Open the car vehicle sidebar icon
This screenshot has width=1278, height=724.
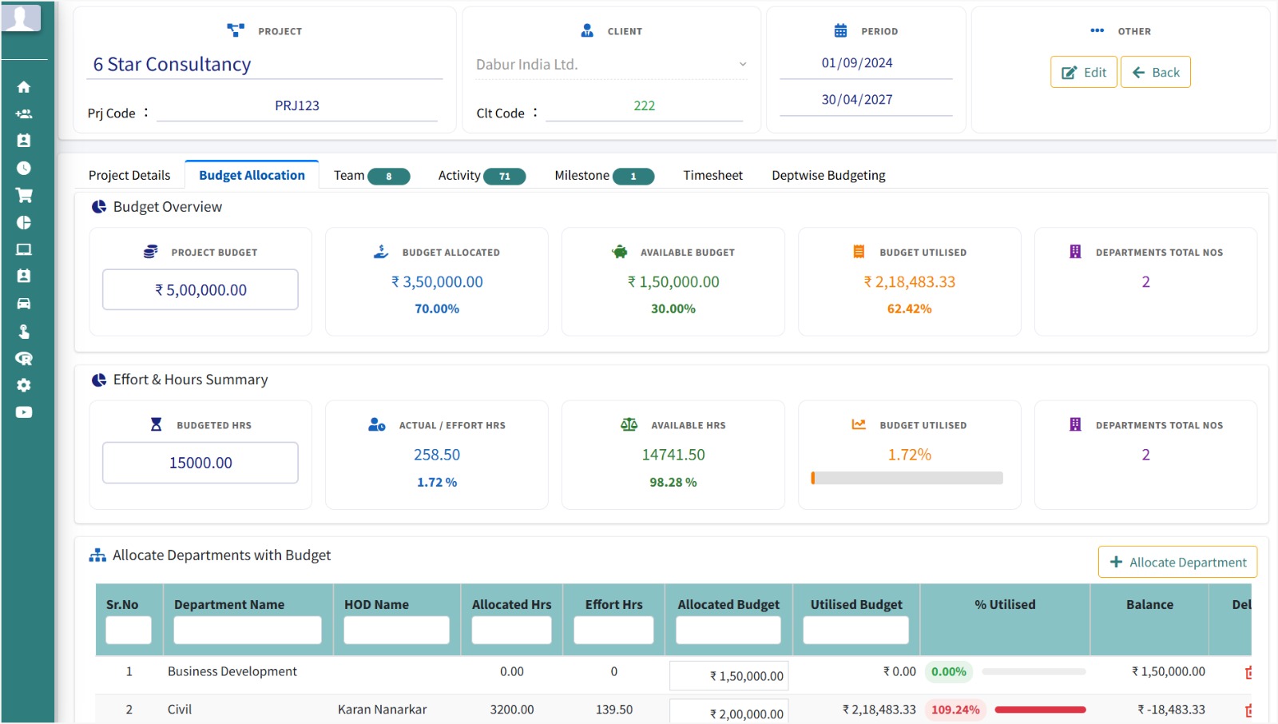24,304
